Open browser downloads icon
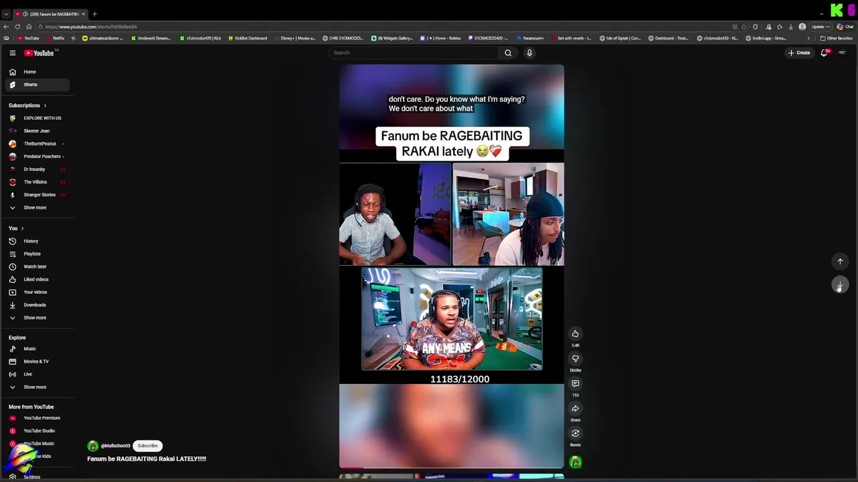858x482 pixels. (791, 27)
